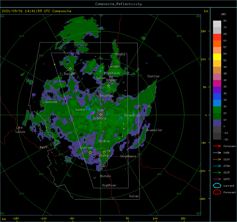Select the orange 57-60 dBZ color band
237x222 pixels.
(217, 44)
